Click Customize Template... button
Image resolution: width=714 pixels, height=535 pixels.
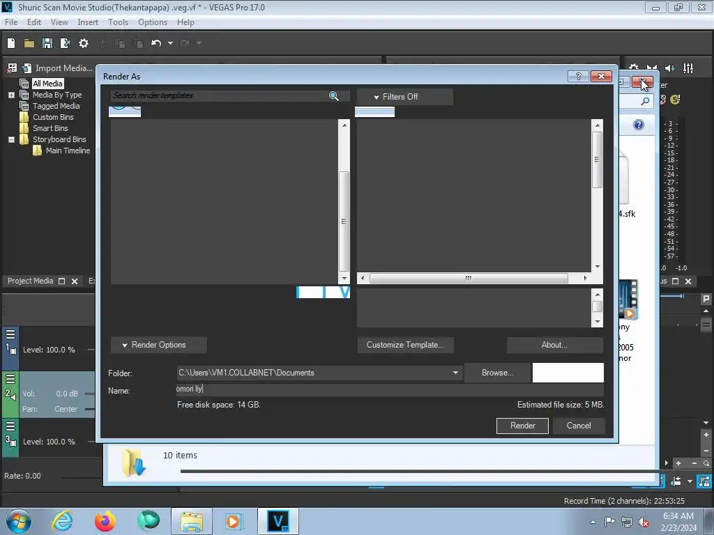point(405,345)
